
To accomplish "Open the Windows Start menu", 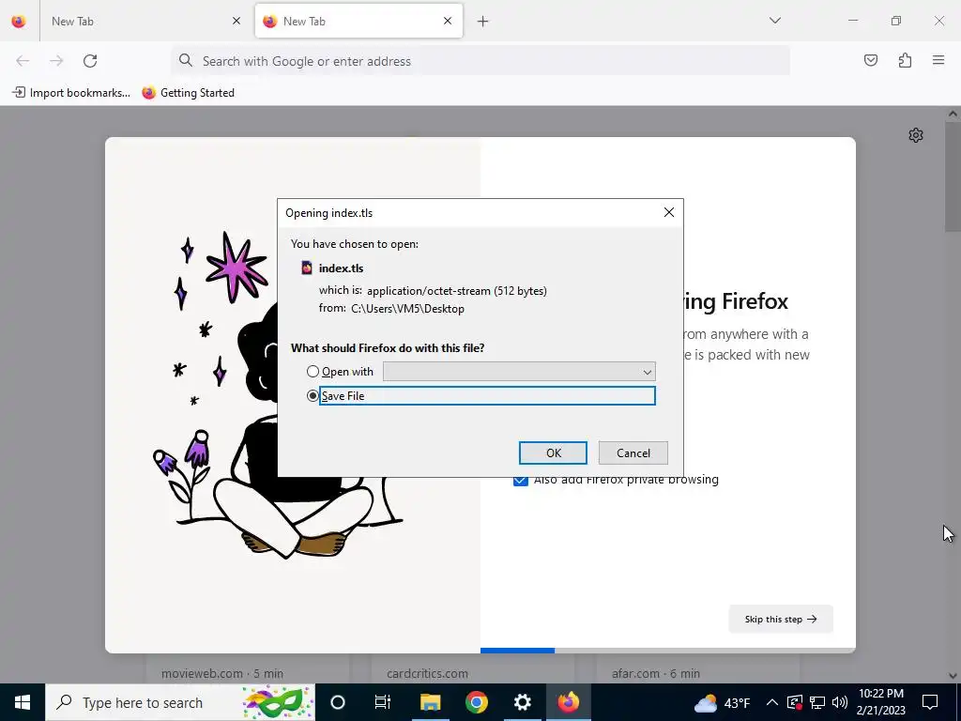I will (x=23, y=702).
